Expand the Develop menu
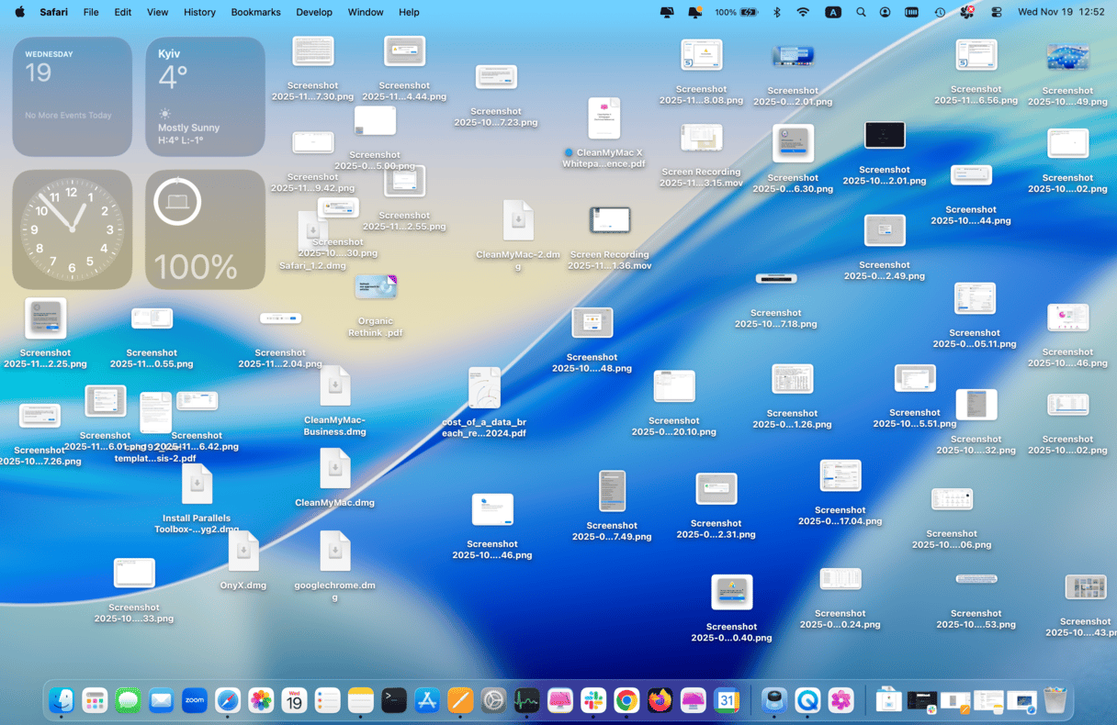This screenshot has width=1117, height=725. click(314, 12)
